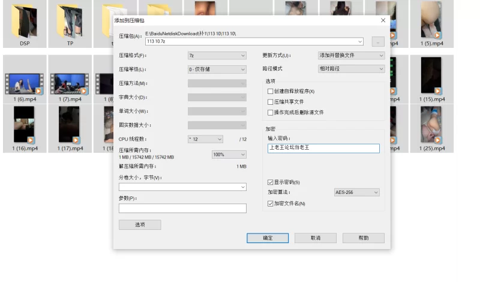Click the DSP folder name label
The image size is (480, 282).
pos(25,43)
